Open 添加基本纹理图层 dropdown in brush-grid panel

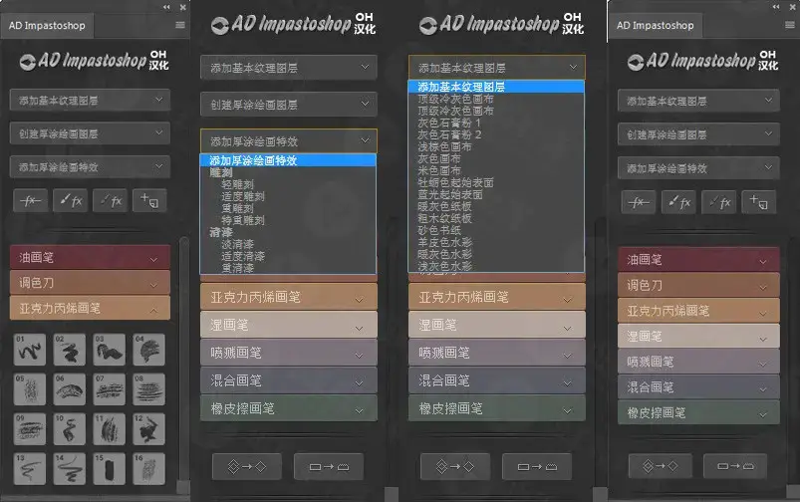tap(90, 100)
